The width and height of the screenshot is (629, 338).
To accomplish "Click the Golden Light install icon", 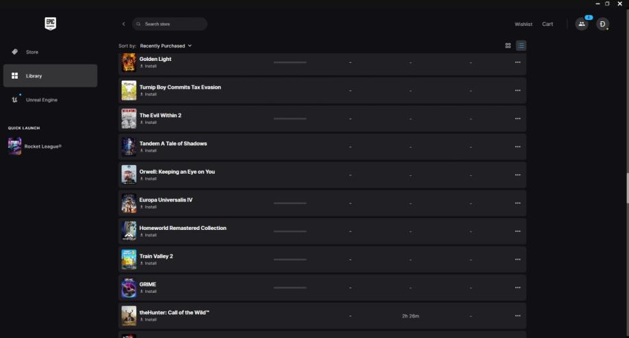I will point(142,66).
